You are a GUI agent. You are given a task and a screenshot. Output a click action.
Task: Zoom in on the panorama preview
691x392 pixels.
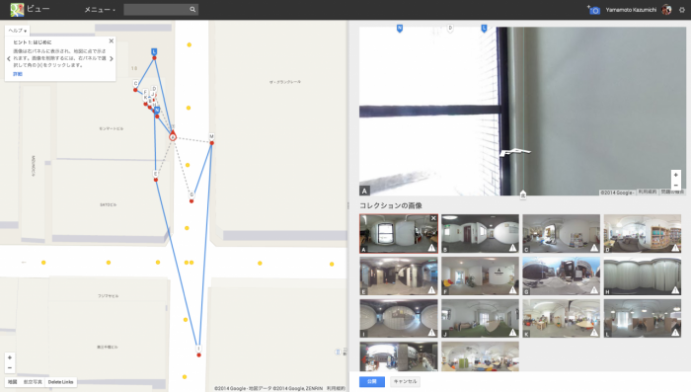(675, 175)
